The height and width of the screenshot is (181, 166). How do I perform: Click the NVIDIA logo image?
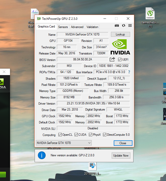120,47
